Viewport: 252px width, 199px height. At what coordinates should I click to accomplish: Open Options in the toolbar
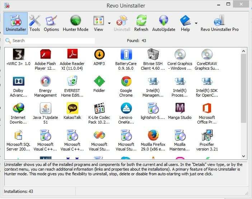[x=51, y=23]
